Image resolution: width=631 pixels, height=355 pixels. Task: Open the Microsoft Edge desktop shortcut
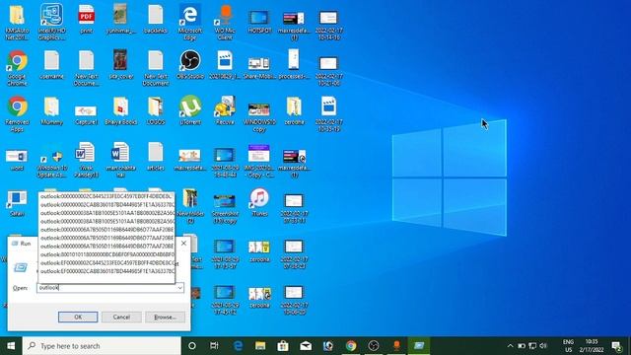tap(190, 22)
